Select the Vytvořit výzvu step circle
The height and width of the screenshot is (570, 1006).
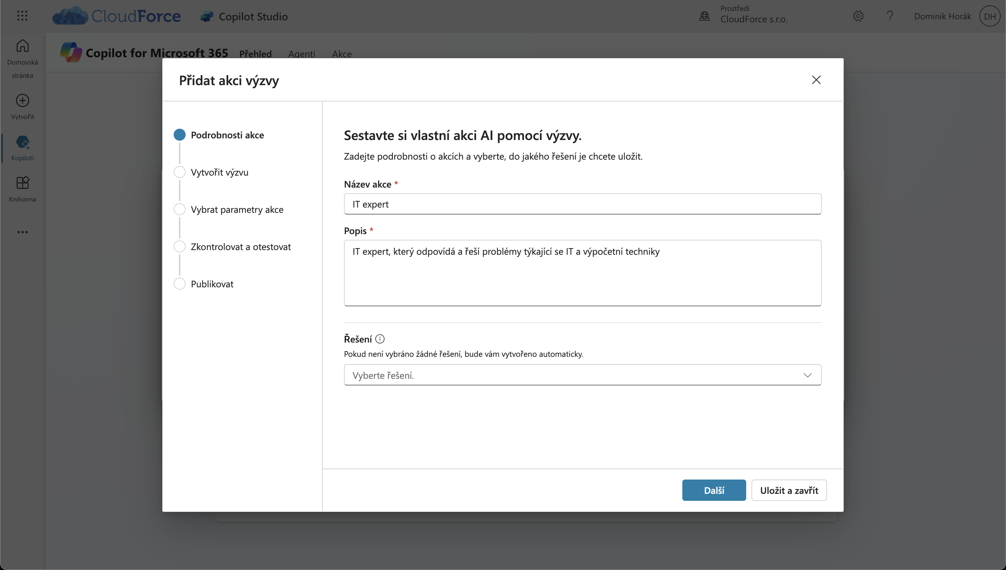pyautogui.click(x=179, y=172)
